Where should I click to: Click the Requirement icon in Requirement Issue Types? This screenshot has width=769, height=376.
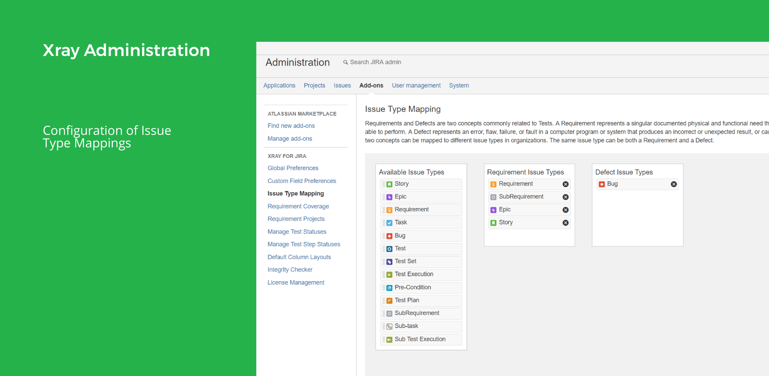(x=493, y=184)
